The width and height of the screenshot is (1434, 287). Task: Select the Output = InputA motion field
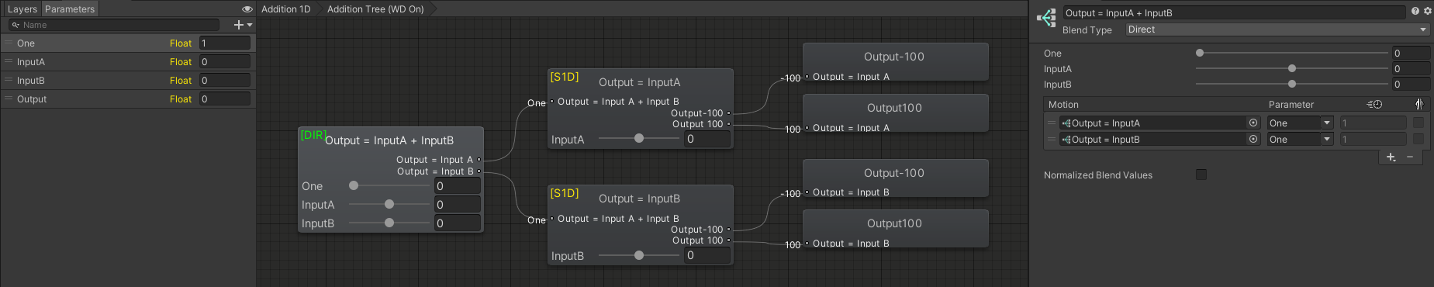[x=1160, y=123]
